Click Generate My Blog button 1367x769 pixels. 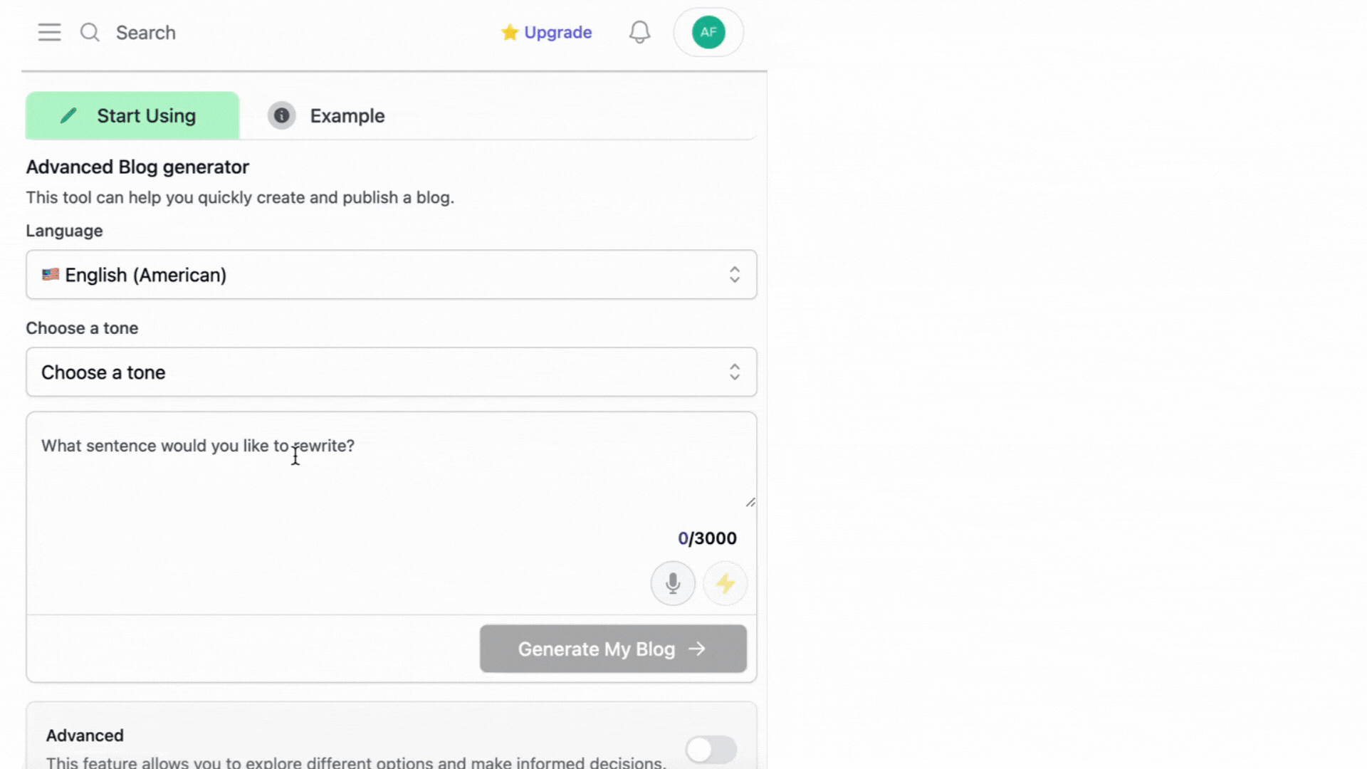pyautogui.click(x=612, y=649)
